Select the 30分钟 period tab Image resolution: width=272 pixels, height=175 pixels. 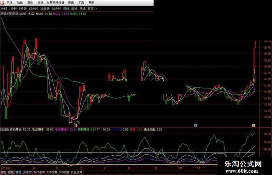click(x=45, y=9)
